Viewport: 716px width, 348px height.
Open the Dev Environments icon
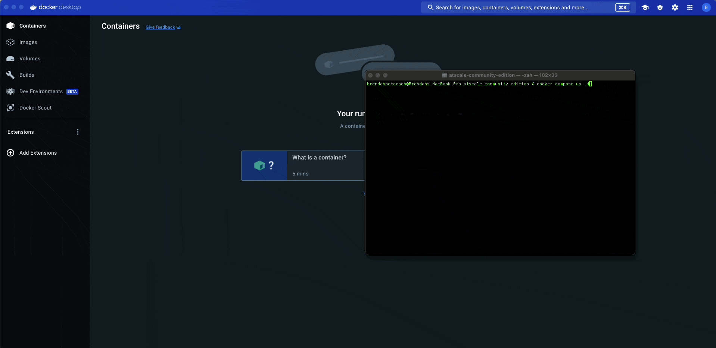(10, 91)
